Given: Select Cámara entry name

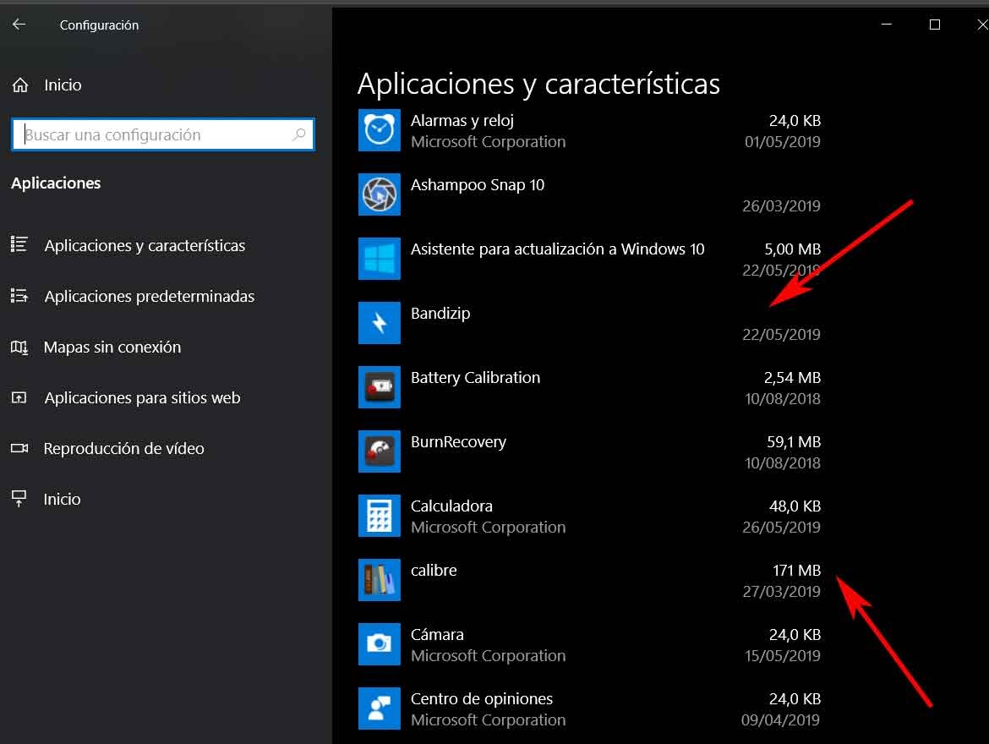Looking at the screenshot, I should pyautogui.click(x=437, y=634).
